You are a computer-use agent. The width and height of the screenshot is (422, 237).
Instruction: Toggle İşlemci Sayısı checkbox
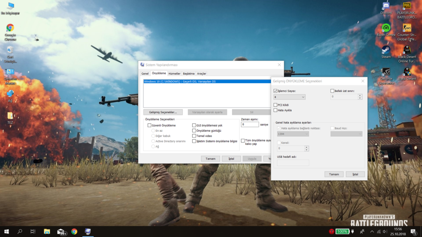tap(275, 91)
